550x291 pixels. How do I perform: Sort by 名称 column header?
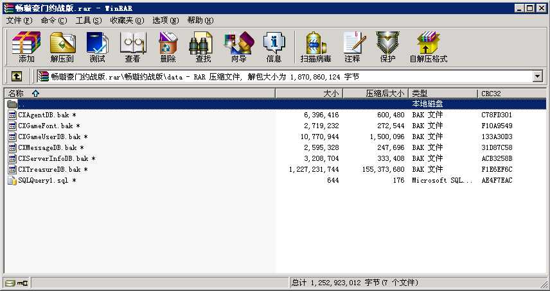139,94
